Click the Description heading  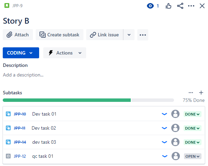click(15, 65)
